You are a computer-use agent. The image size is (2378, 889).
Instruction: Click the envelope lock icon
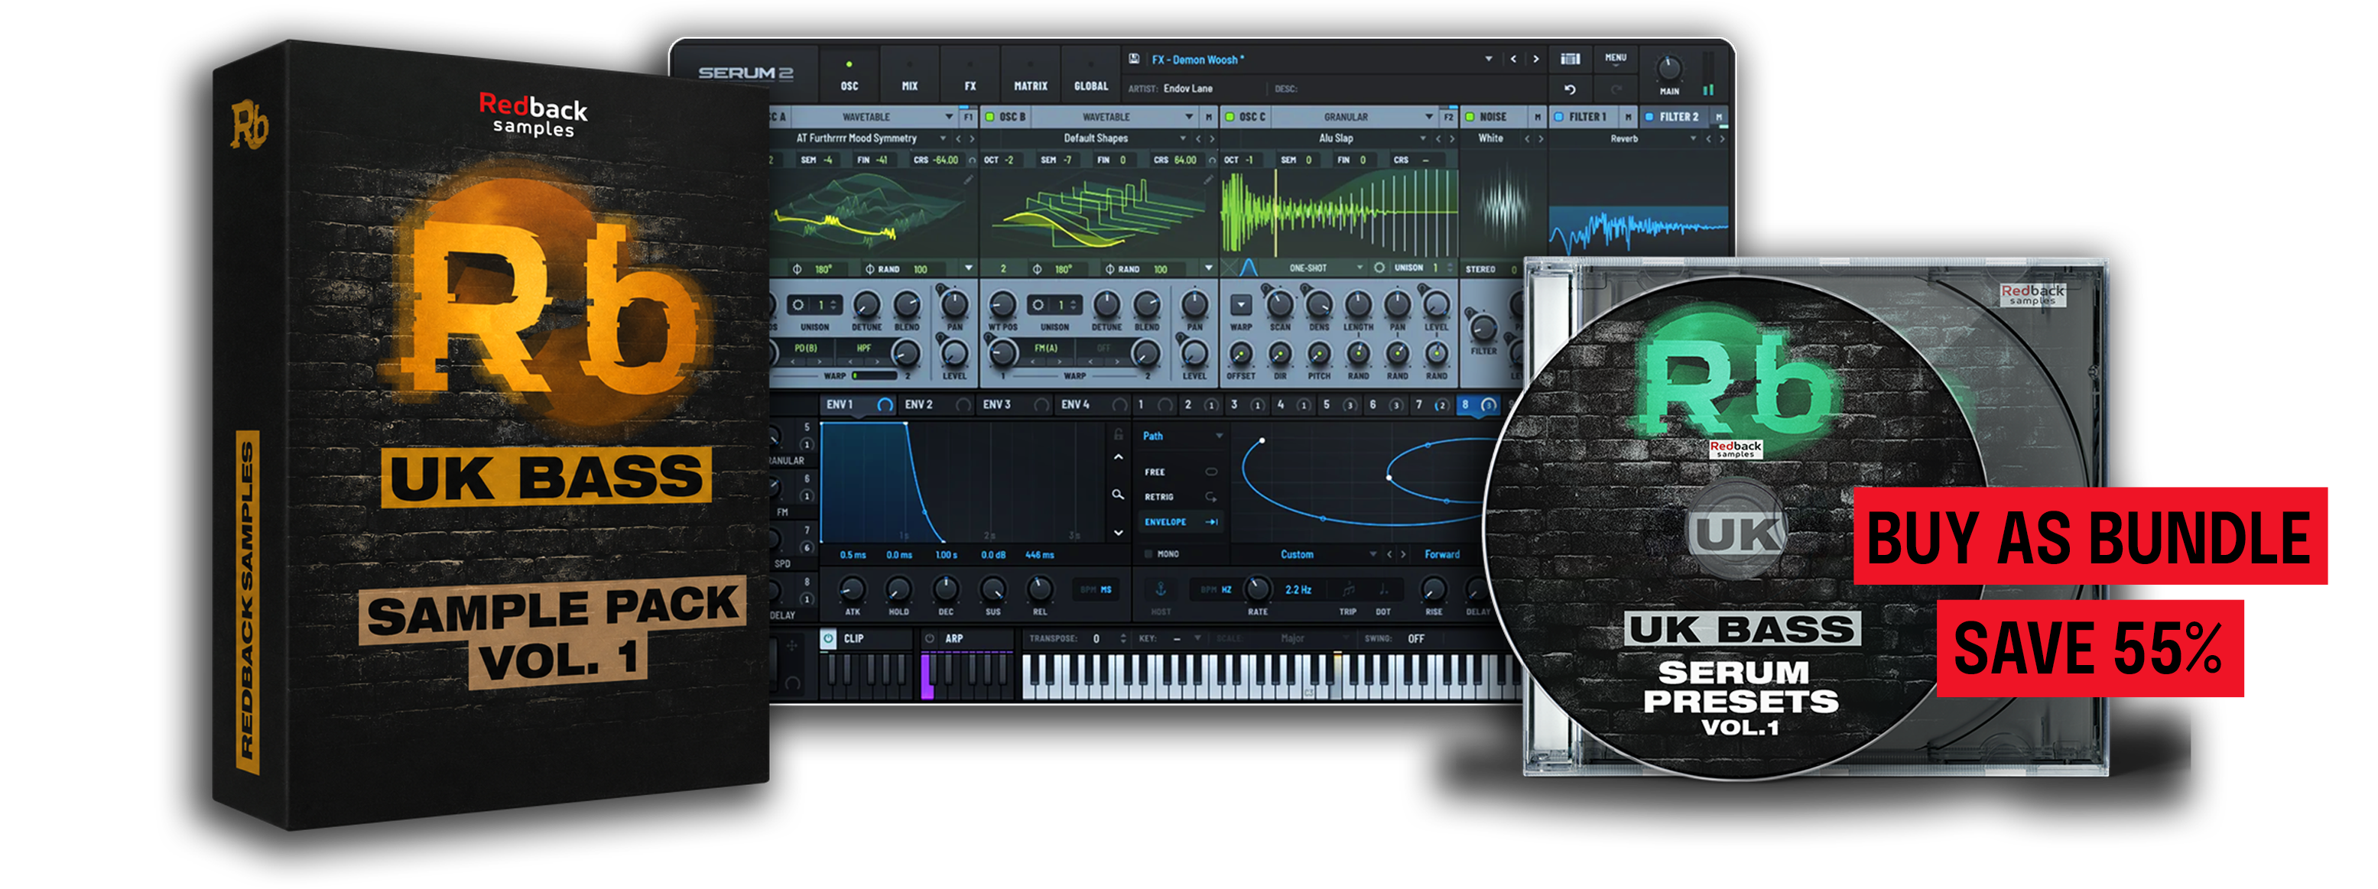[1118, 434]
